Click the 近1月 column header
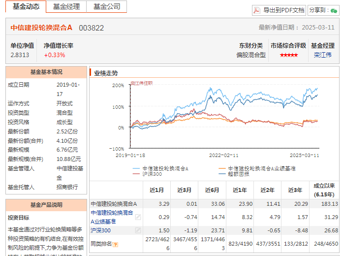This screenshot has height=256, width=343. [156, 190]
